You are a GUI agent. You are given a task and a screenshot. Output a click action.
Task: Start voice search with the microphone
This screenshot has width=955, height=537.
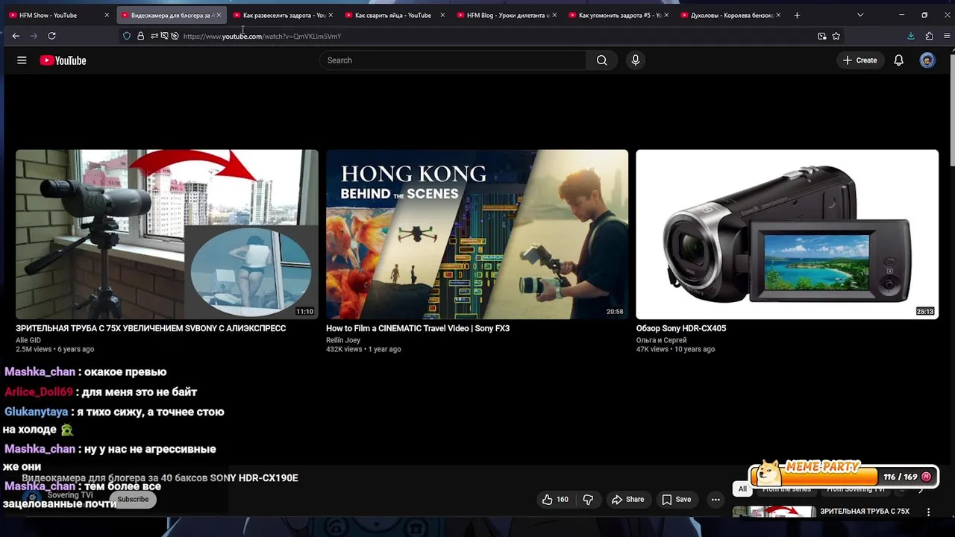coord(635,60)
